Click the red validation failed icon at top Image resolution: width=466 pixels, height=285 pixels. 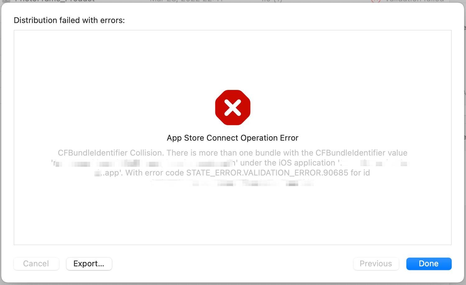(x=376, y=1)
